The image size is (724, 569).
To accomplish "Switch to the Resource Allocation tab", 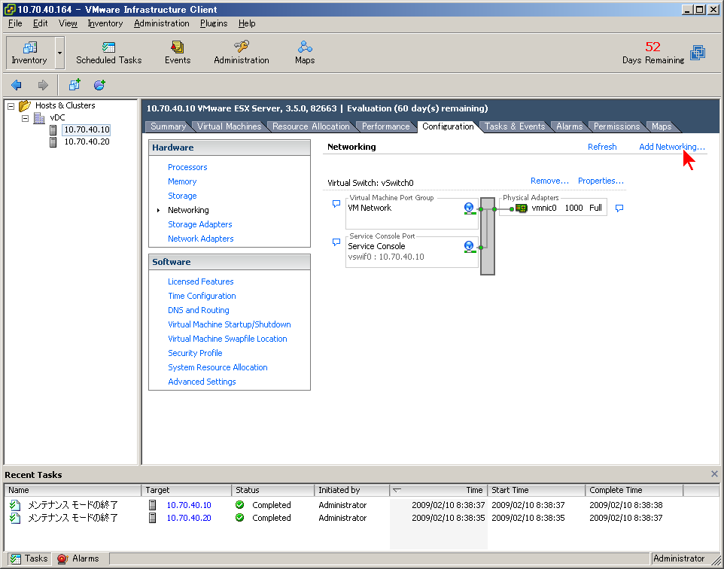I will pyautogui.click(x=311, y=126).
